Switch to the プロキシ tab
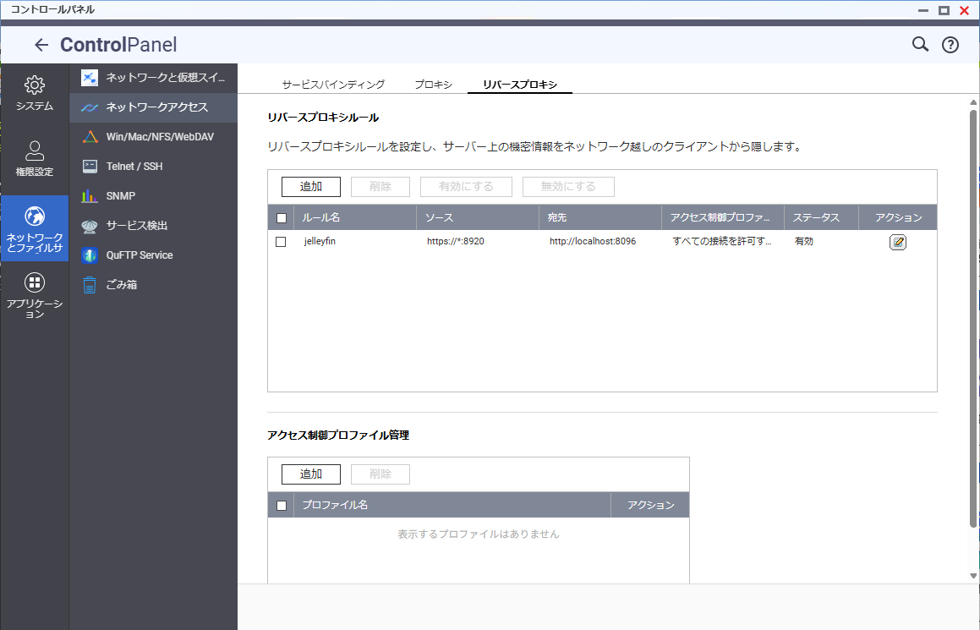 pyautogui.click(x=433, y=85)
